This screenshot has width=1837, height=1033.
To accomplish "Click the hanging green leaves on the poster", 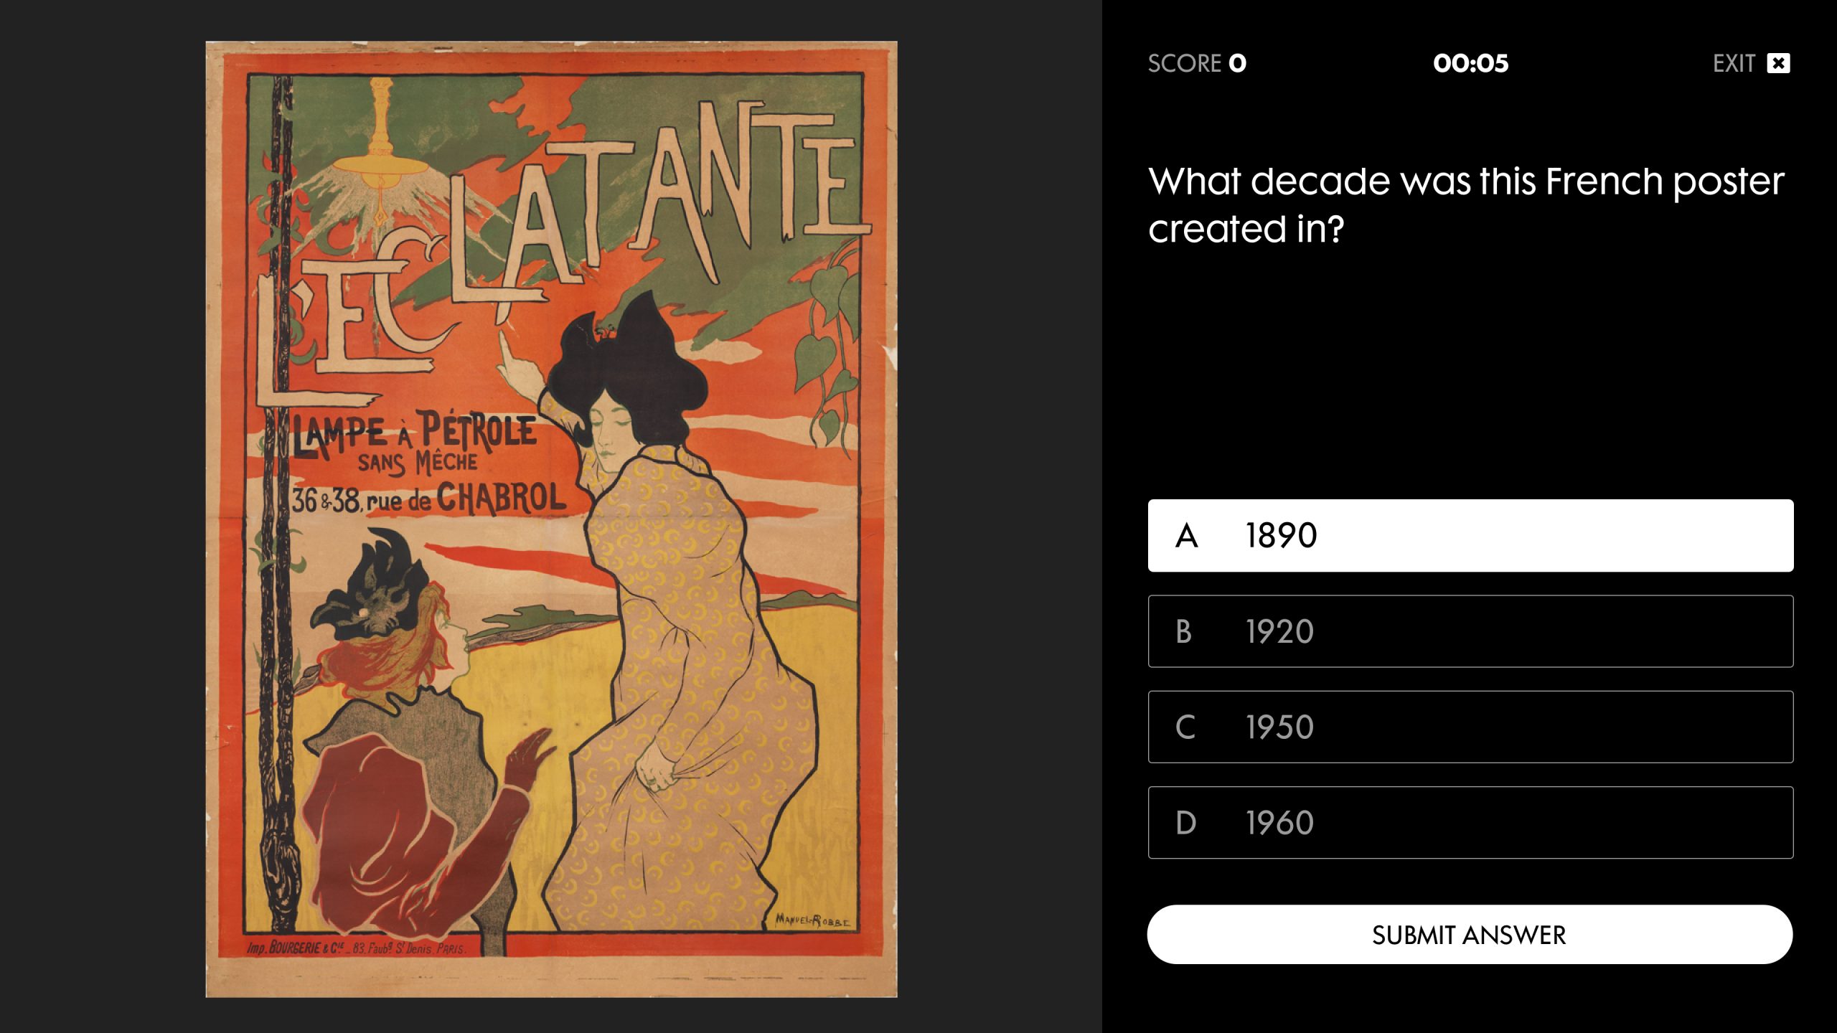I will tap(829, 344).
